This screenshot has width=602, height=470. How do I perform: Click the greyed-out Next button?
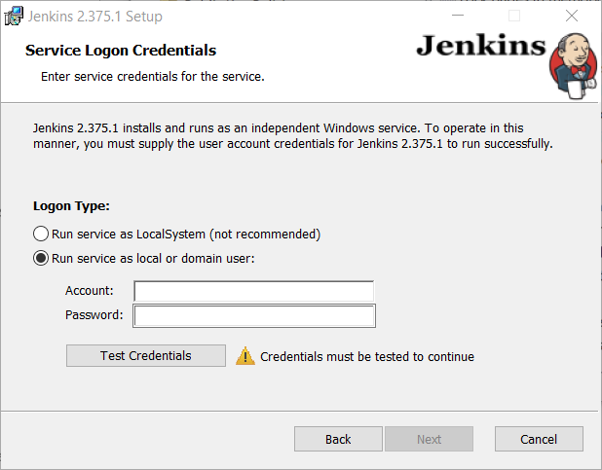pyautogui.click(x=430, y=439)
